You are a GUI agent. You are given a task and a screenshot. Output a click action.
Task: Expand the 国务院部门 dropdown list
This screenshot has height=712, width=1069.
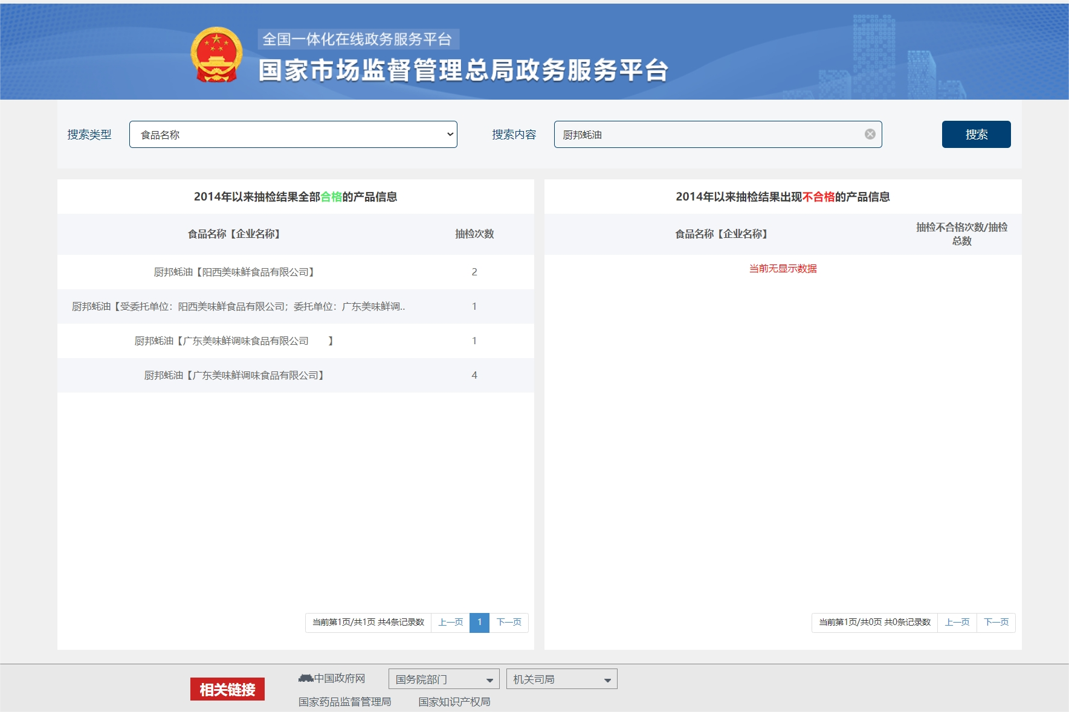coord(444,678)
